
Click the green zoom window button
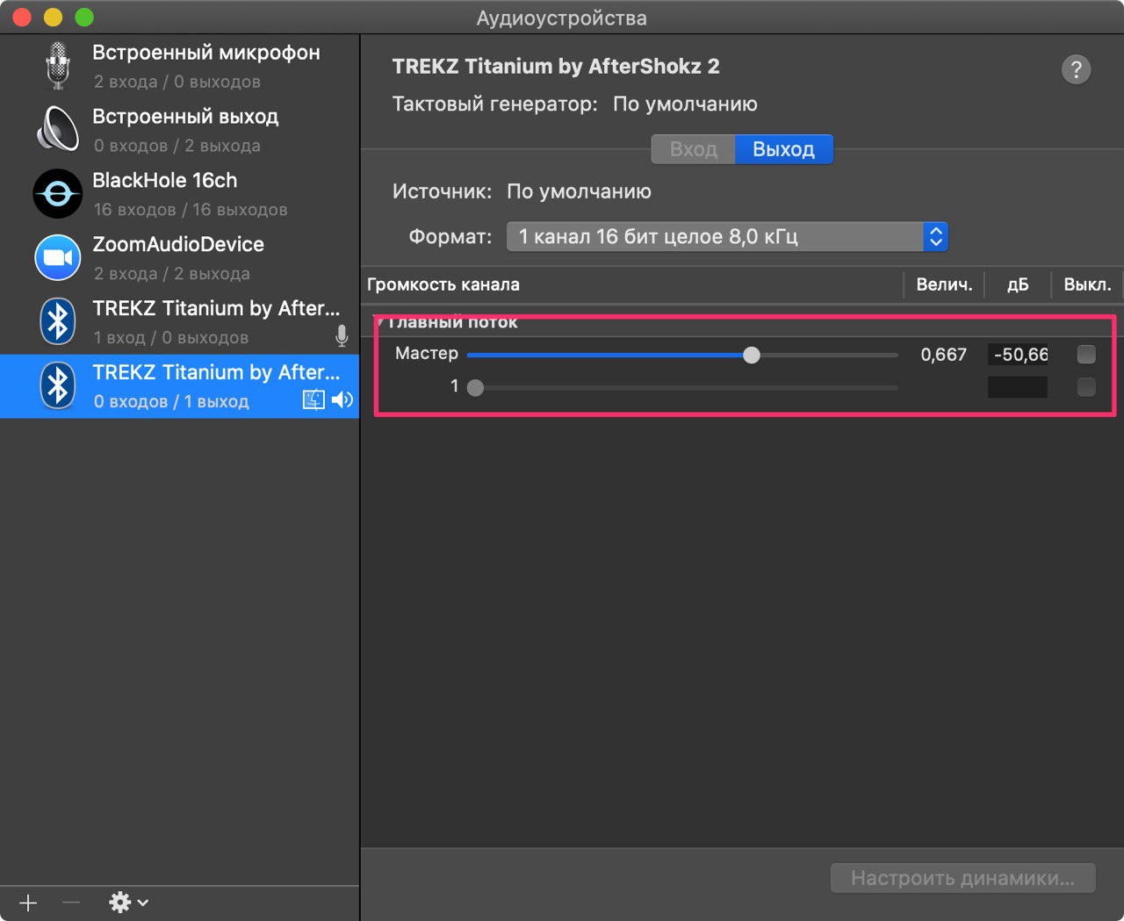click(84, 18)
